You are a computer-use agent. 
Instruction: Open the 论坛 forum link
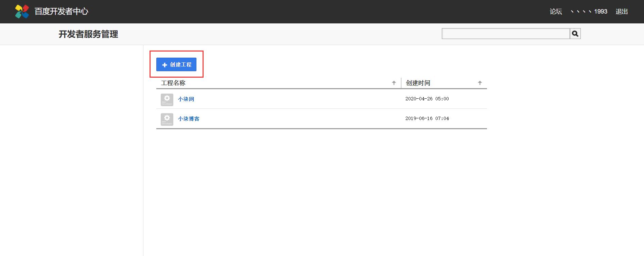pyautogui.click(x=556, y=12)
